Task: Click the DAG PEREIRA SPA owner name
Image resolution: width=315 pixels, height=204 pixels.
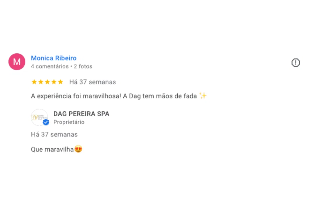Action: click(81, 114)
